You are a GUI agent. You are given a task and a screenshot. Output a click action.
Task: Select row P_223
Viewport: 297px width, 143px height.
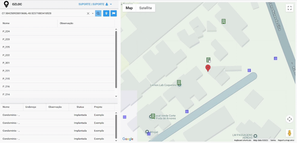coord(58,39)
